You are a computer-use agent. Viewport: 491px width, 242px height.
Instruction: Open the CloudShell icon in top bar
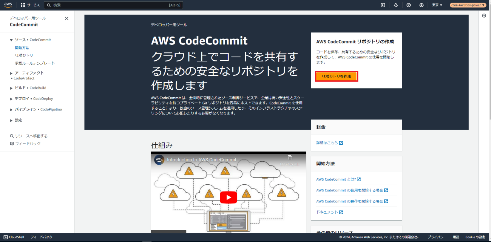383,5
